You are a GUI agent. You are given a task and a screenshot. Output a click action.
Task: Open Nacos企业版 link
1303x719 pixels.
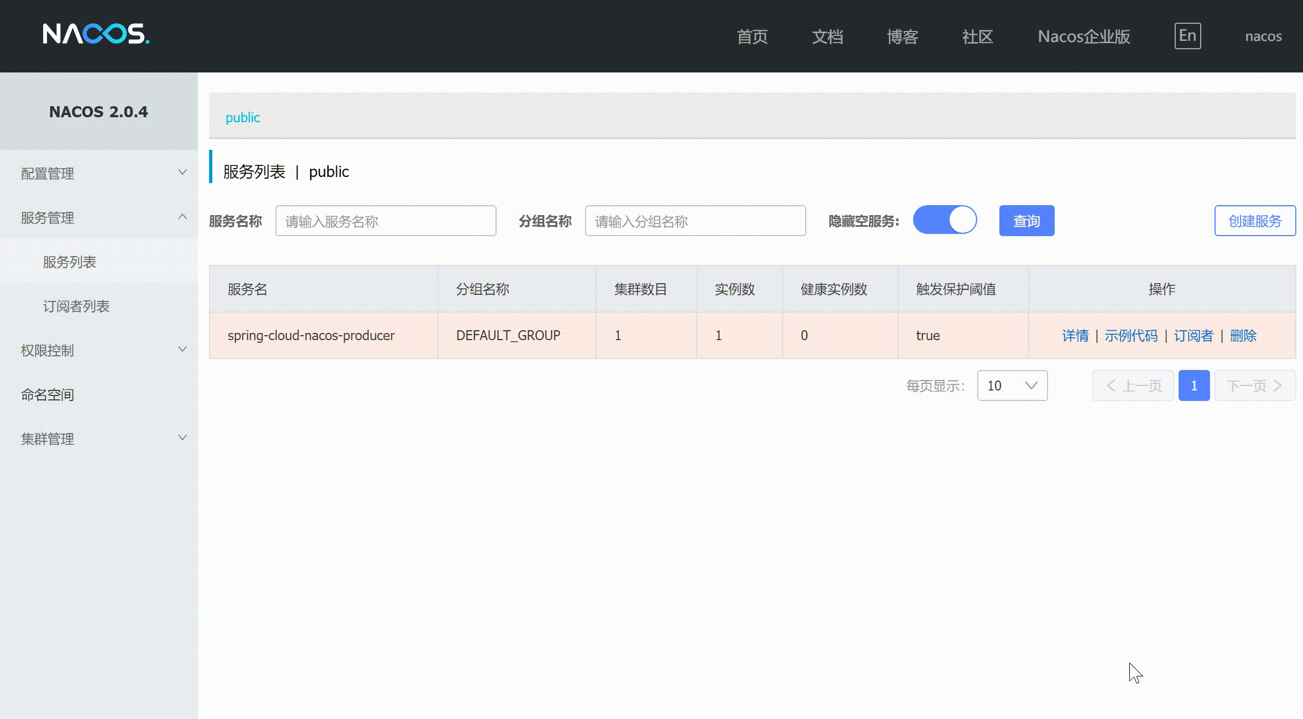(1084, 37)
